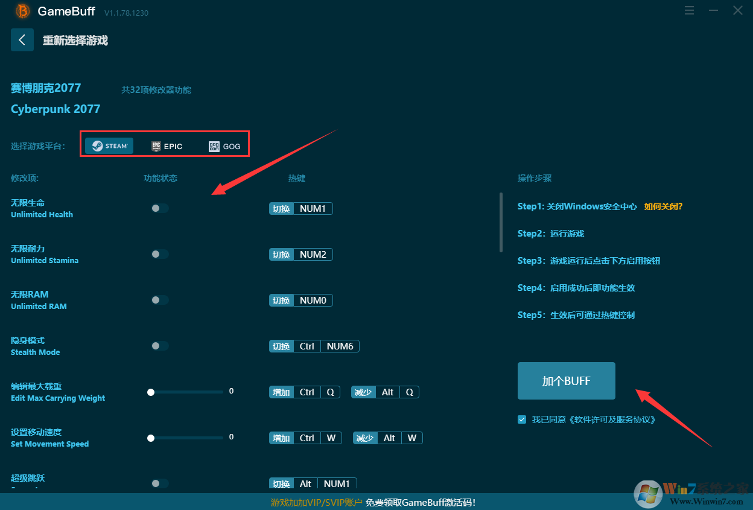Image resolution: width=753 pixels, height=510 pixels.
Task: Click the 加个BUFF button
Action: 566,381
